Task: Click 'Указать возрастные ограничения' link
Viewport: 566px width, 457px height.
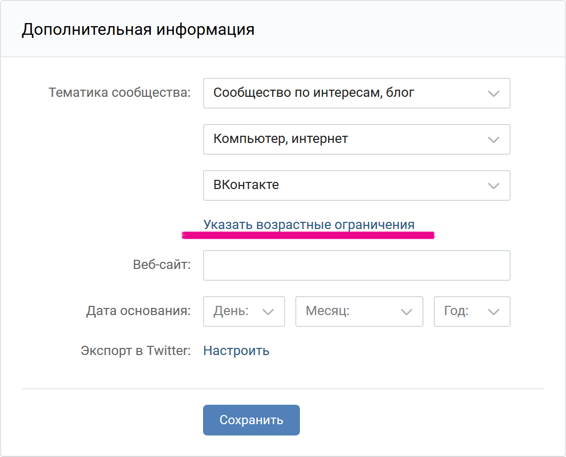Action: (309, 224)
